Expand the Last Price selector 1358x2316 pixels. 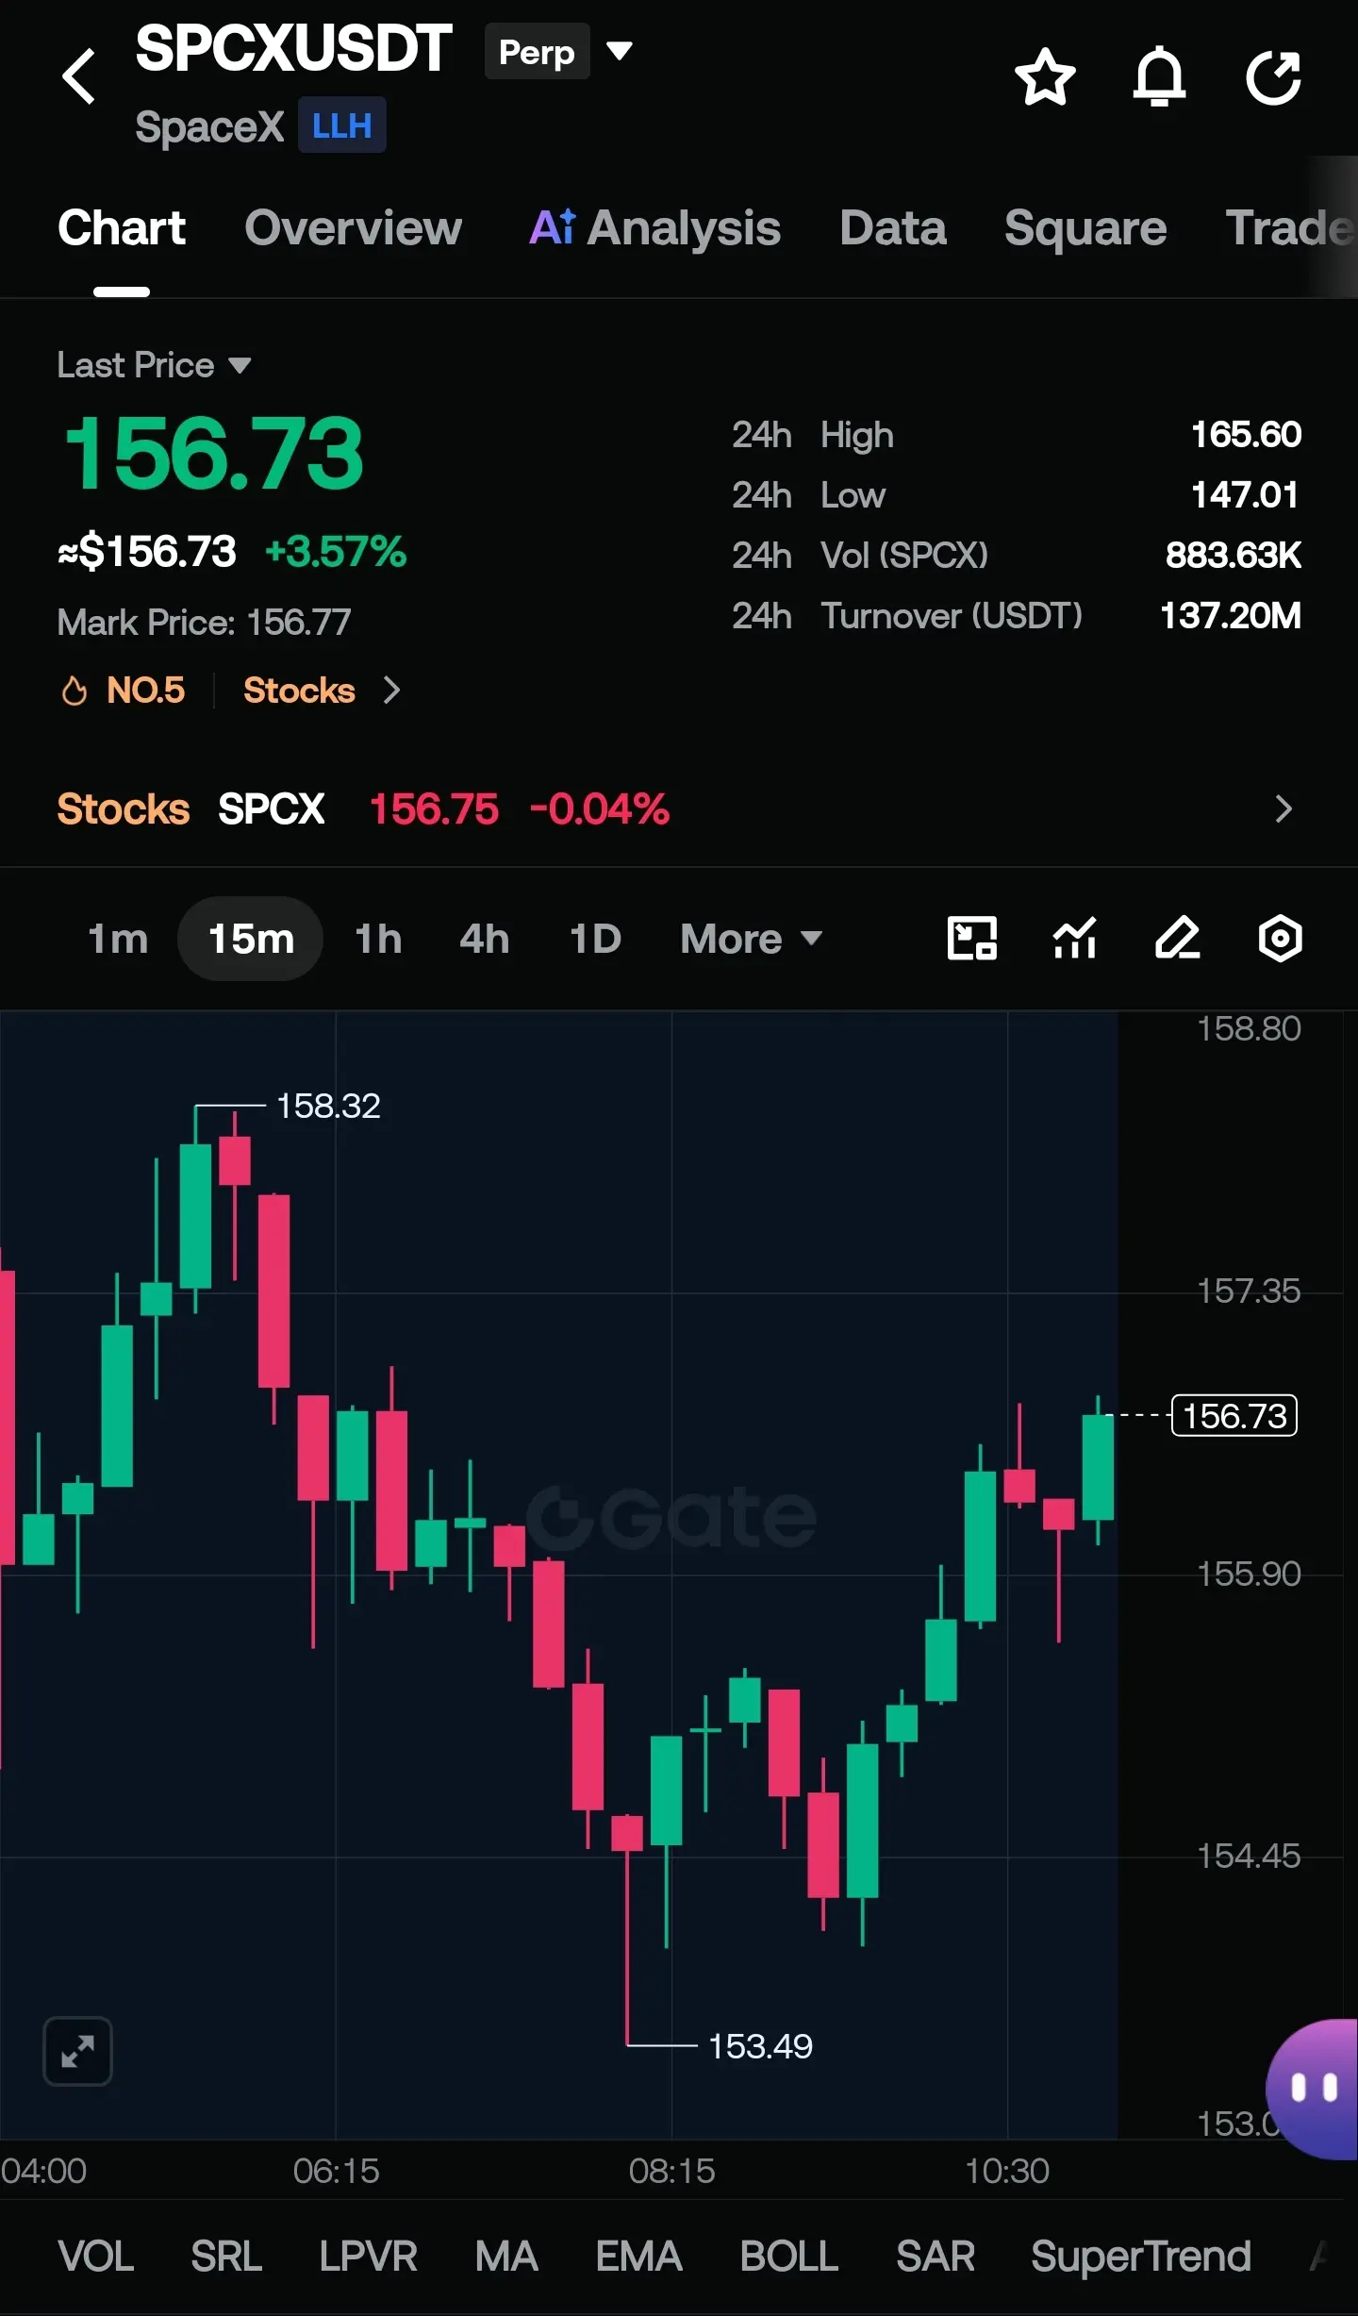(x=154, y=365)
